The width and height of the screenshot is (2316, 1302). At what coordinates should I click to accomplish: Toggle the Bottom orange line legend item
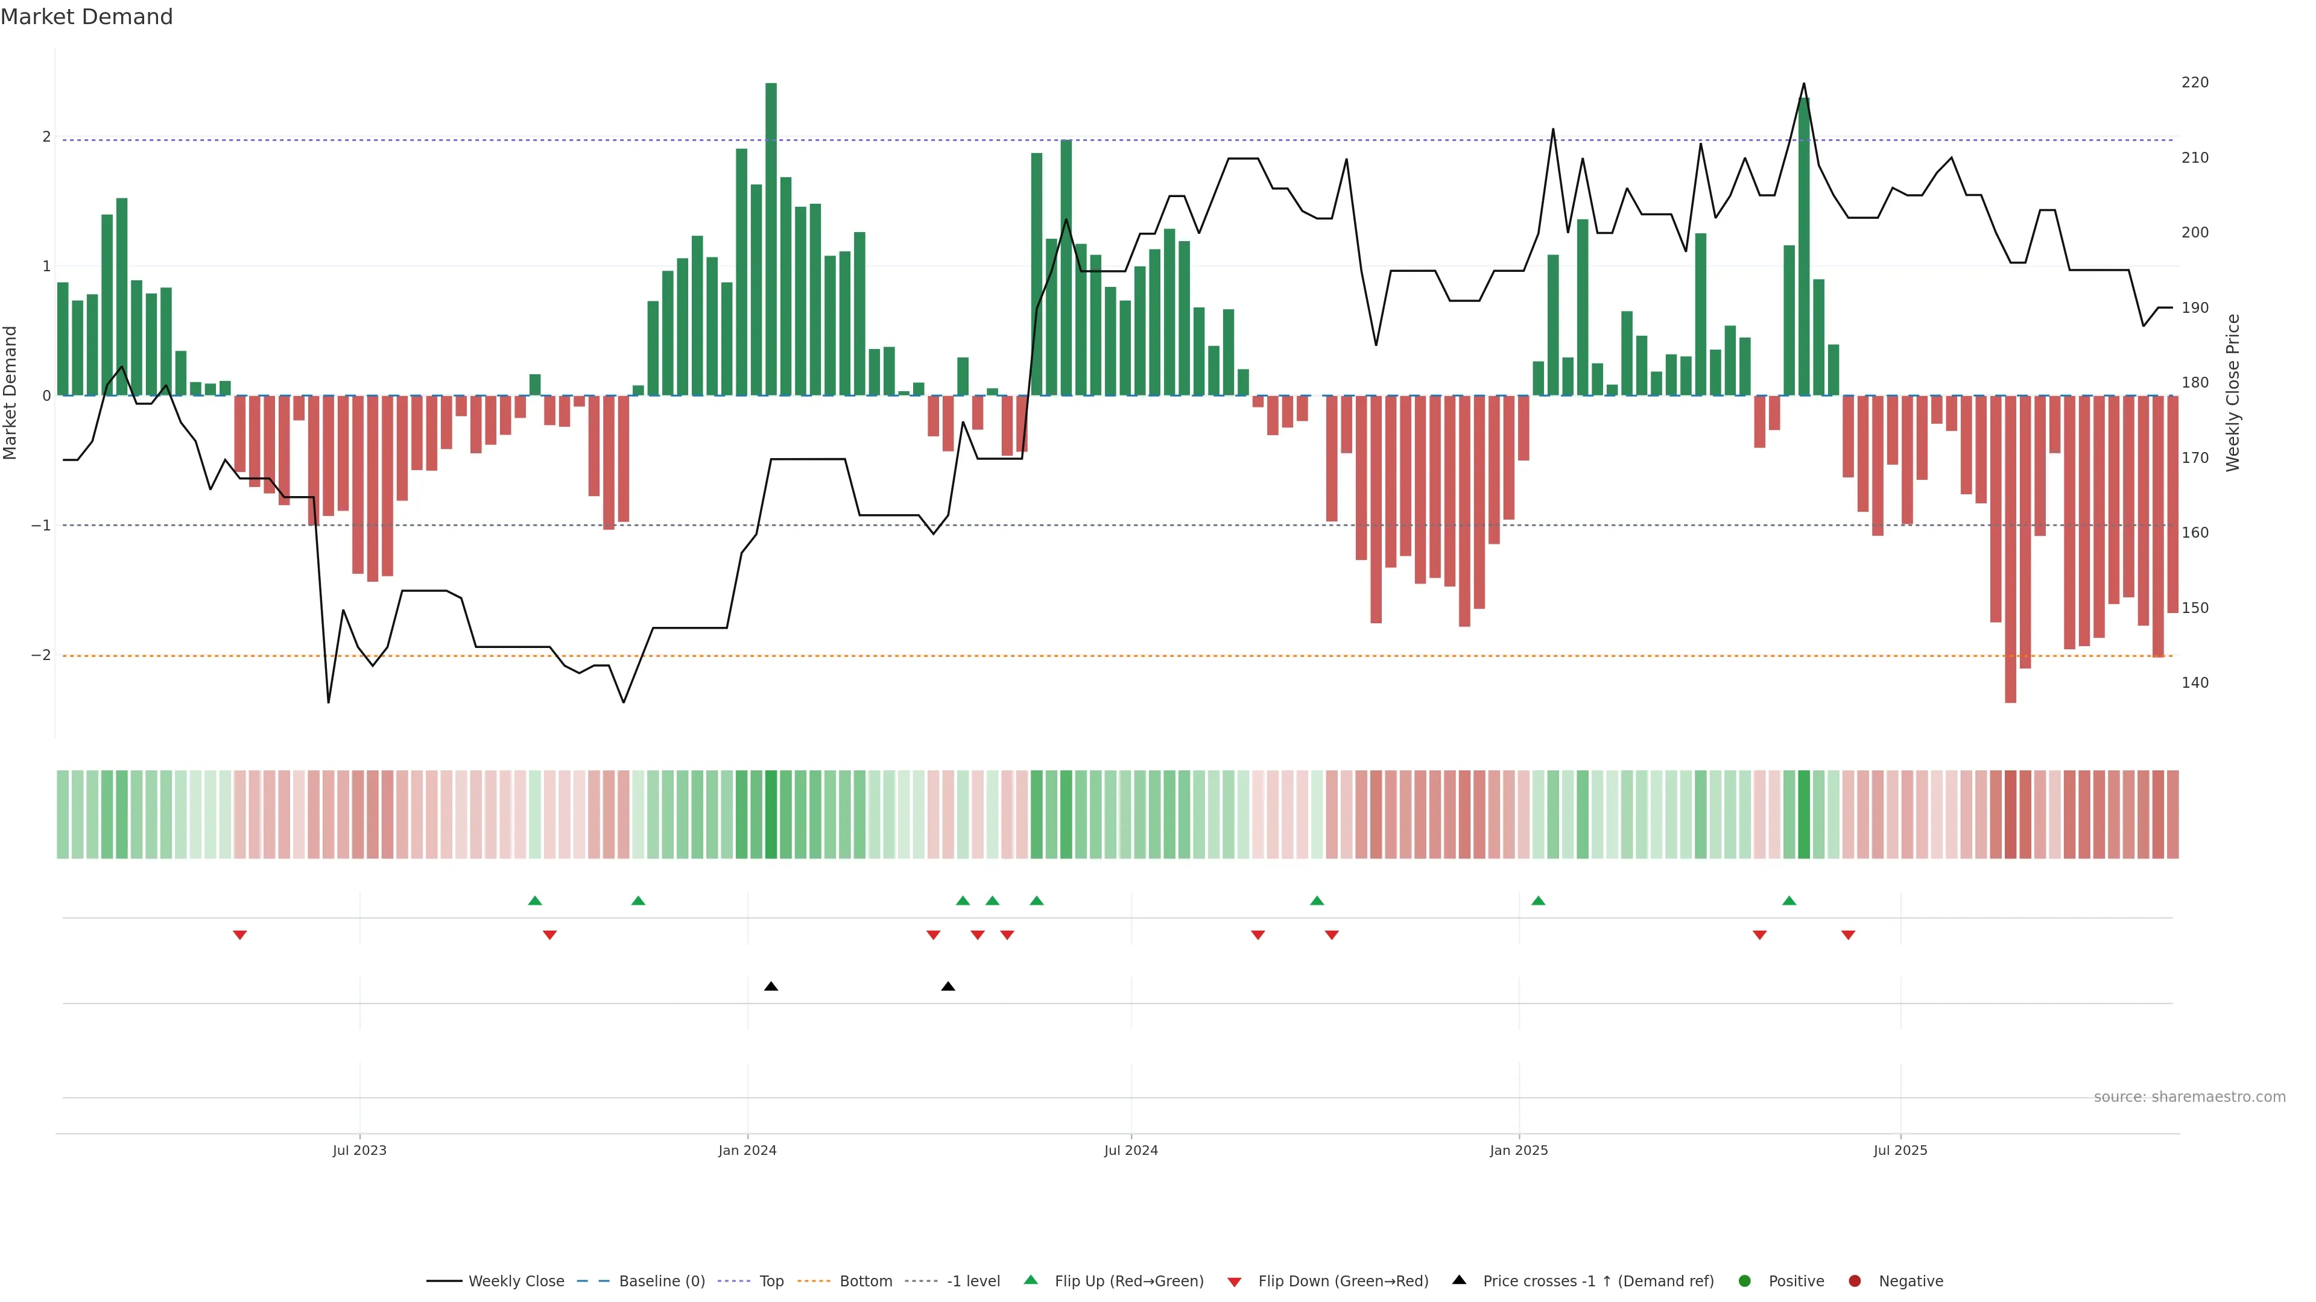(814, 1280)
